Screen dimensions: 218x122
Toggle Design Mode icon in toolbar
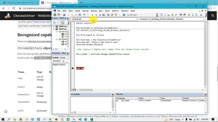[x=104, y=15]
